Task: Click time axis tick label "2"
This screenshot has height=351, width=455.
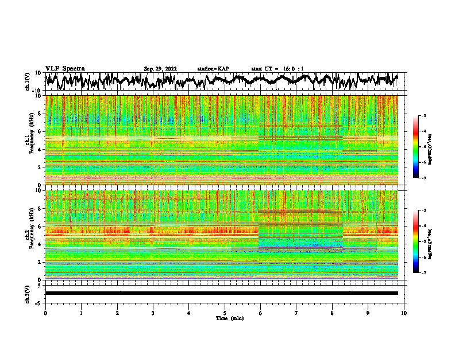Action: click(117, 313)
